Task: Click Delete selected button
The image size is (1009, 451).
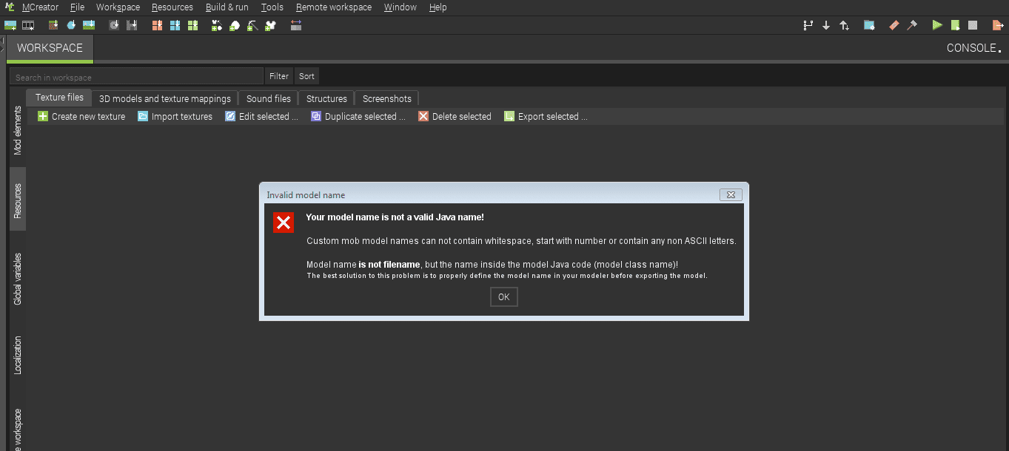Action: point(455,116)
